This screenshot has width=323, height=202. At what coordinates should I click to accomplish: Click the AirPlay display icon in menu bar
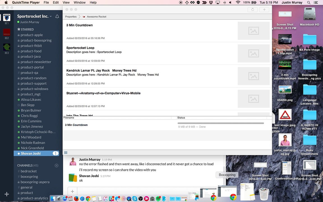coord(218,3)
